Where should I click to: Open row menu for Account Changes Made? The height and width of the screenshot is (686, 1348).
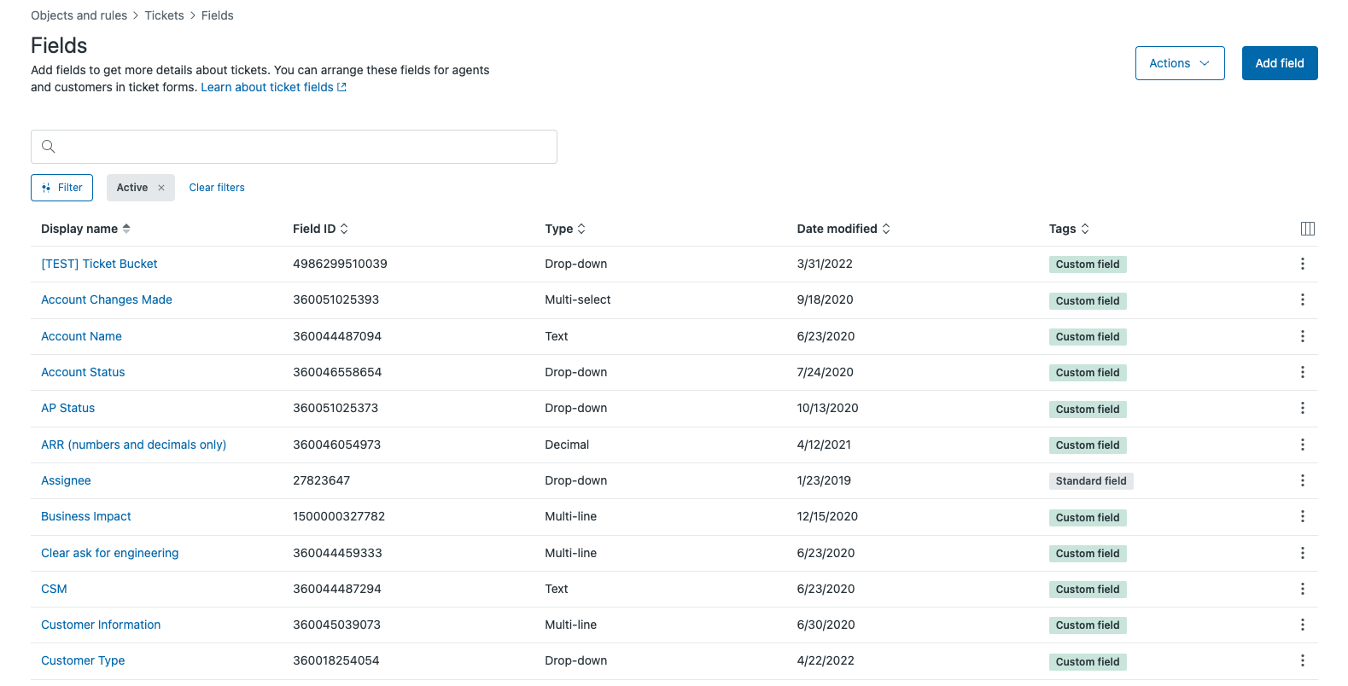pos(1302,299)
